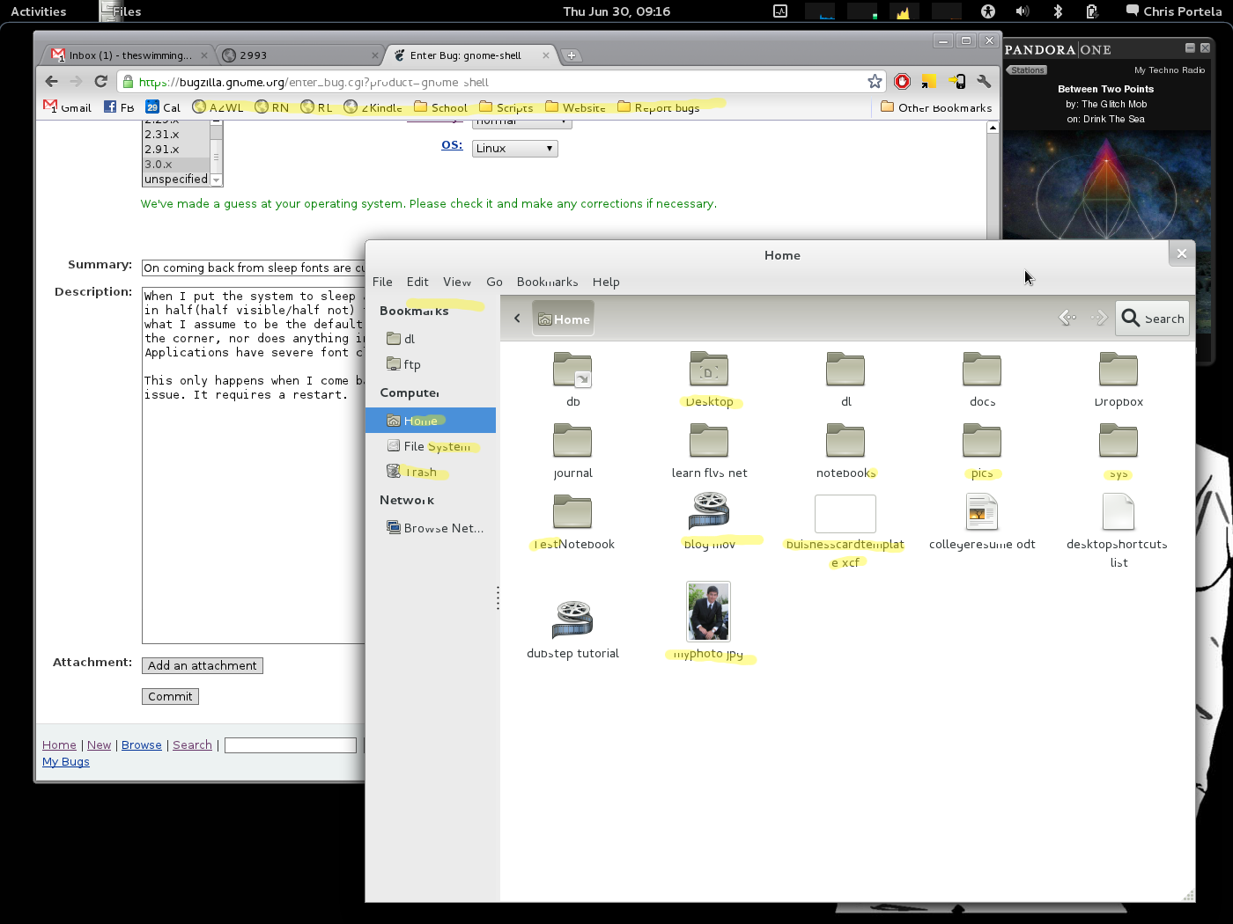
Task: Reload the page in Chrome
Action: [101, 82]
